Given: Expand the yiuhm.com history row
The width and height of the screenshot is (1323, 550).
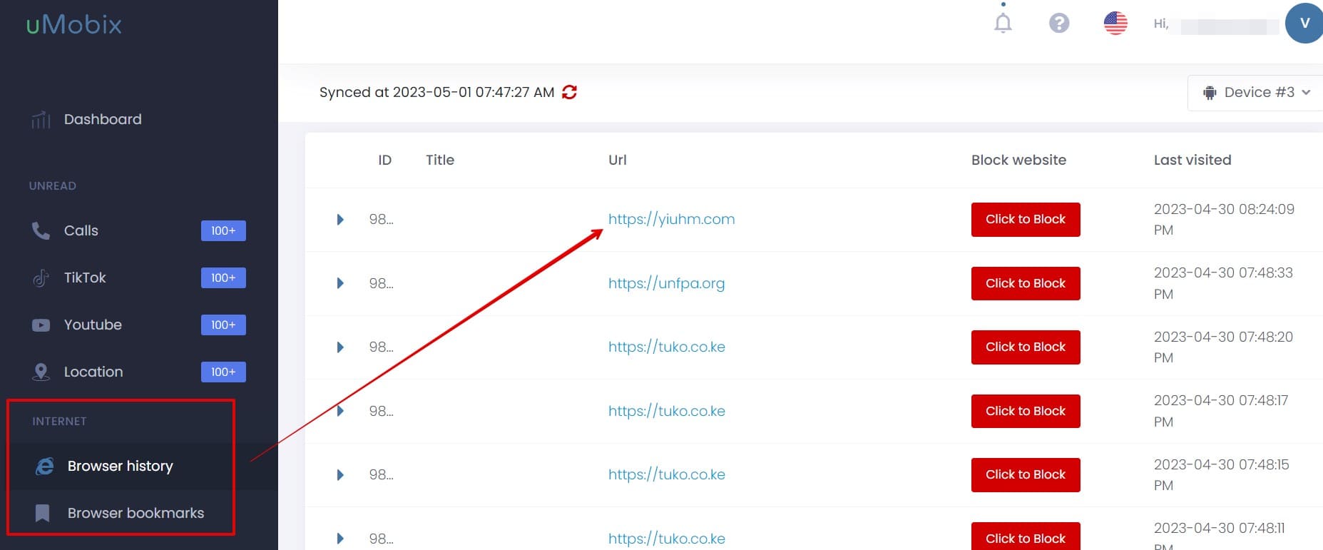Looking at the screenshot, I should click(x=340, y=220).
